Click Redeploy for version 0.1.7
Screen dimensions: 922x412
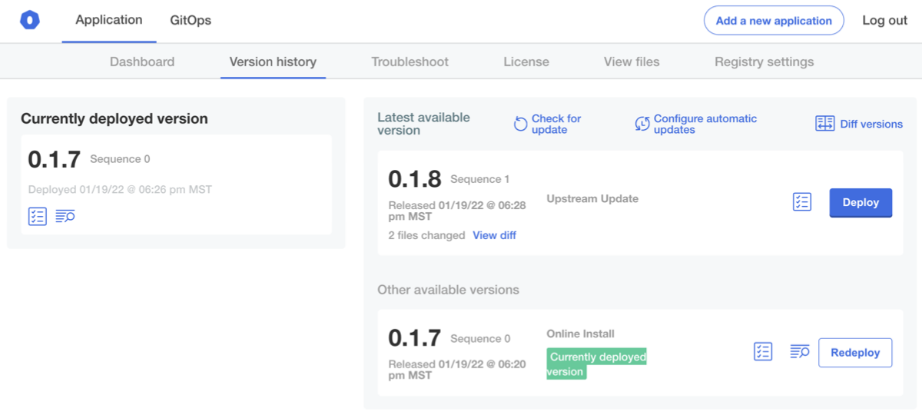[855, 353]
